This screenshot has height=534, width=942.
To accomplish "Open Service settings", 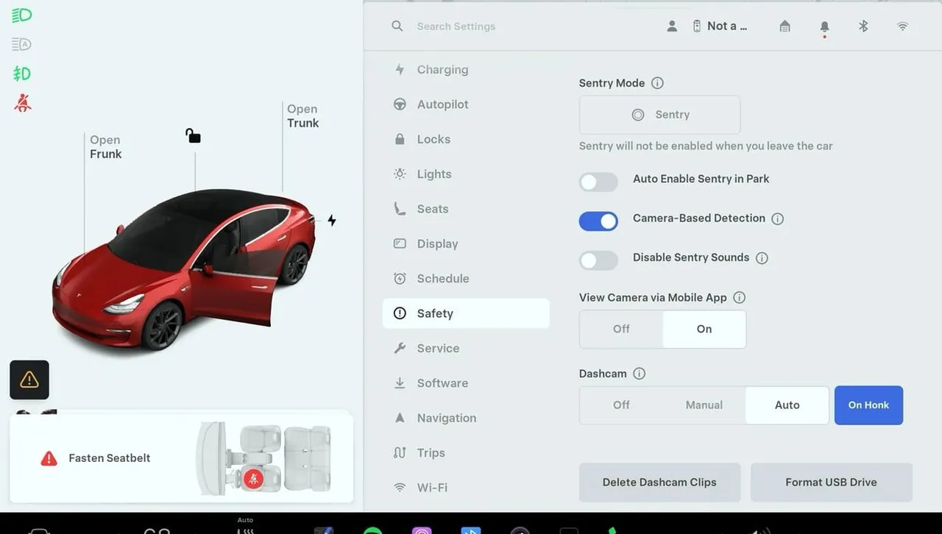I will click(x=466, y=349).
